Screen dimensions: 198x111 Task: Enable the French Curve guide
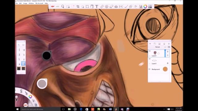pyautogui.click(x=111, y=6)
